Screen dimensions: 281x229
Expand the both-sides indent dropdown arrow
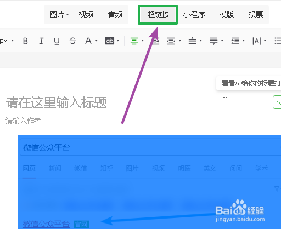[180, 41]
